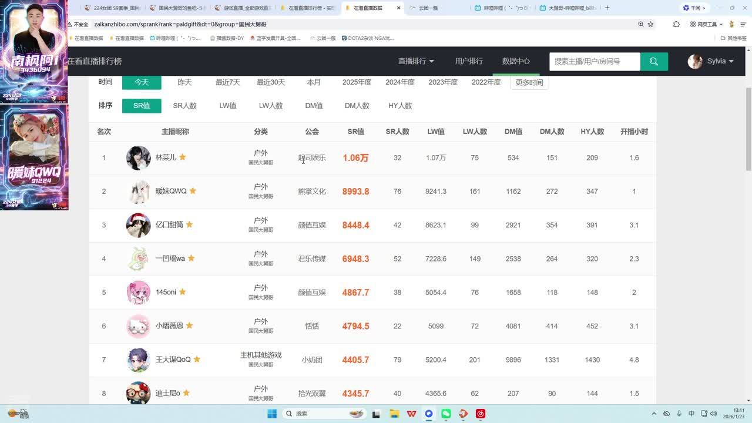Open the Sylvia user account dropdown
752x423 pixels.
coord(711,61)
